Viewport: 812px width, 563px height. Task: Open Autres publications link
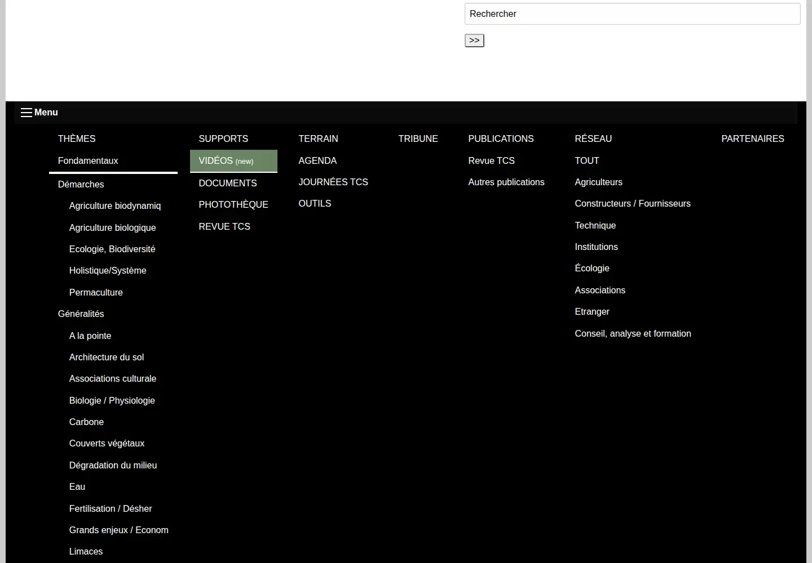click(506, 182)
